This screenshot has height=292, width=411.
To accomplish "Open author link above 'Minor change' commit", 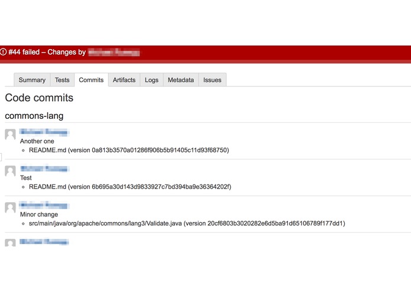I will [44, 205].
